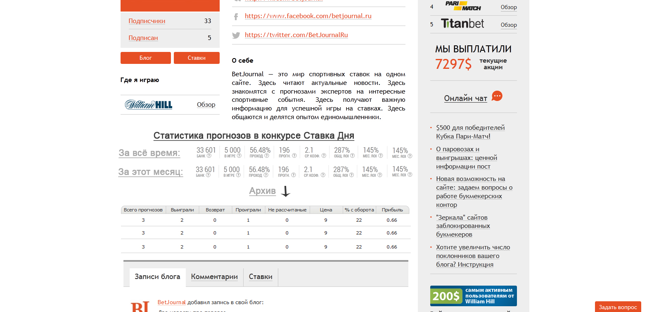
Task: Click the Twitter bird icon
Action: point(236,35)
